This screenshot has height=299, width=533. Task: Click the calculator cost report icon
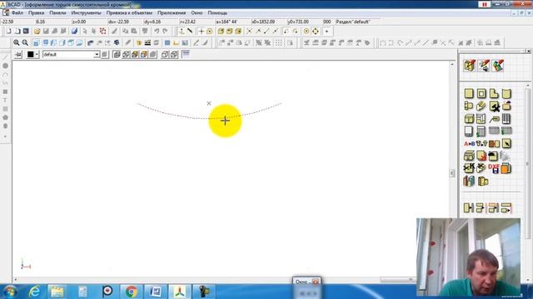481,131
